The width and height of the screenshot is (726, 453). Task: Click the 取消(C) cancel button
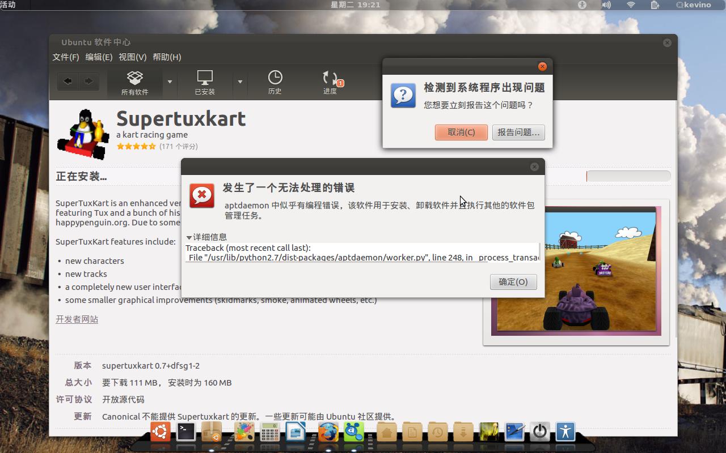tap(461, 132)
